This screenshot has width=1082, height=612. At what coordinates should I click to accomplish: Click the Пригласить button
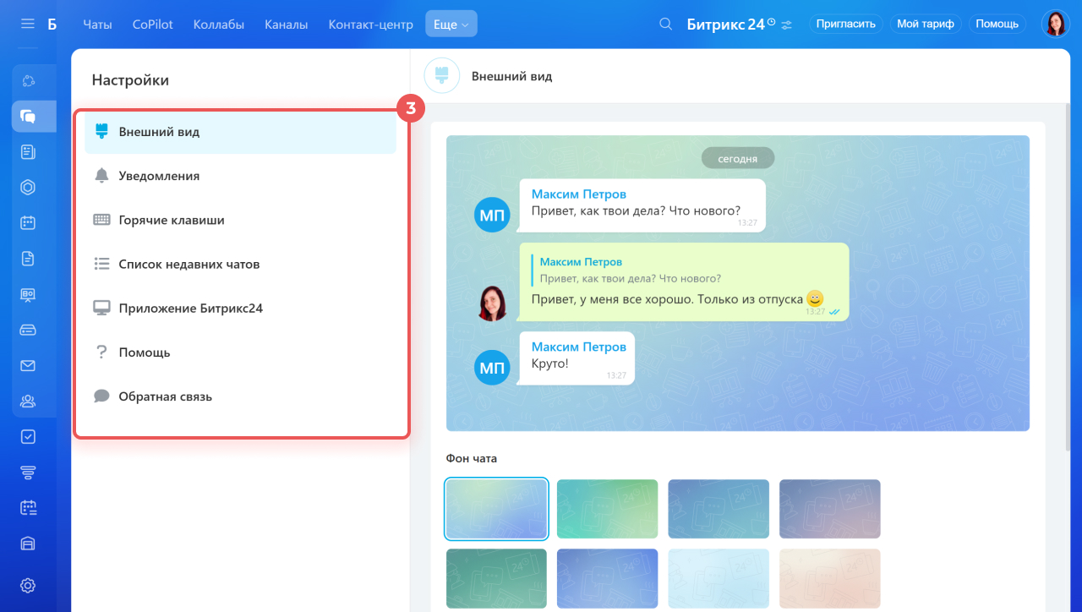845,24
